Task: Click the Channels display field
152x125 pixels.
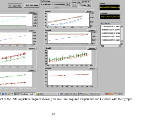Action: [110, 17]
